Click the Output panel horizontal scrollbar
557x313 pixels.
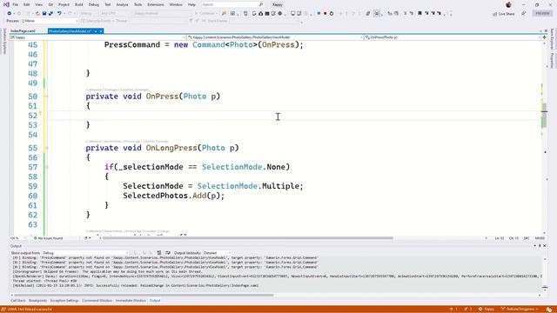[144, 295]
